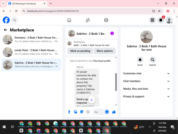
Task: Open Task View on the taskbar
Action: coord(12,127)
